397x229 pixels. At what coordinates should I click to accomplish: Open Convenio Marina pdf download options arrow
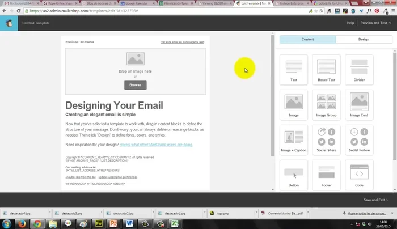coord(308,213)
